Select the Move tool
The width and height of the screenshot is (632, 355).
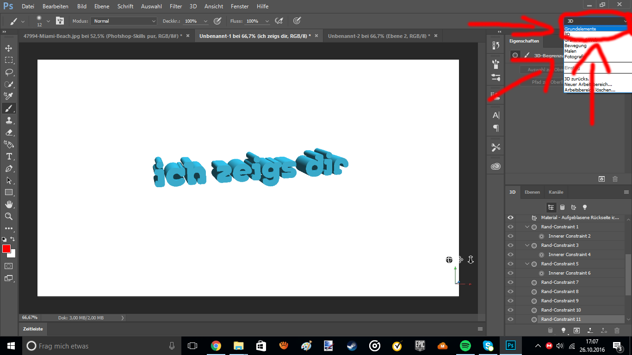tap(9, 48)
